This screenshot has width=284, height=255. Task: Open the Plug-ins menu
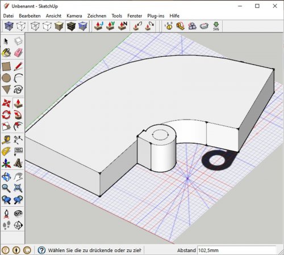(x=156, y=16)
